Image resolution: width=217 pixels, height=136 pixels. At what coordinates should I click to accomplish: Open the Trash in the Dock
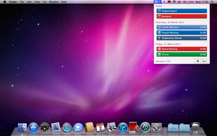pyautogui.click(x=196, y=127)
